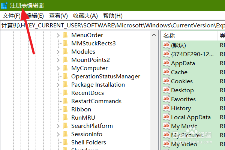Click the RestartCommands folder icon
The image size is (225, 150).
pyautogui.click(x=65, y=101)
